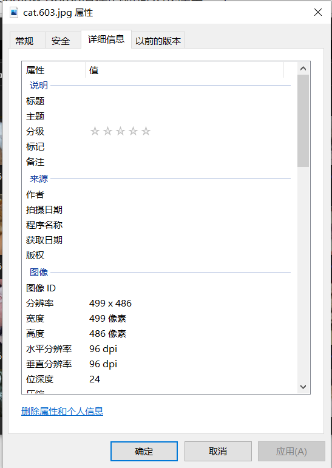Click the 499 像素 width value
The height and width of the screenshot is (468, 332).
(108, 319)
